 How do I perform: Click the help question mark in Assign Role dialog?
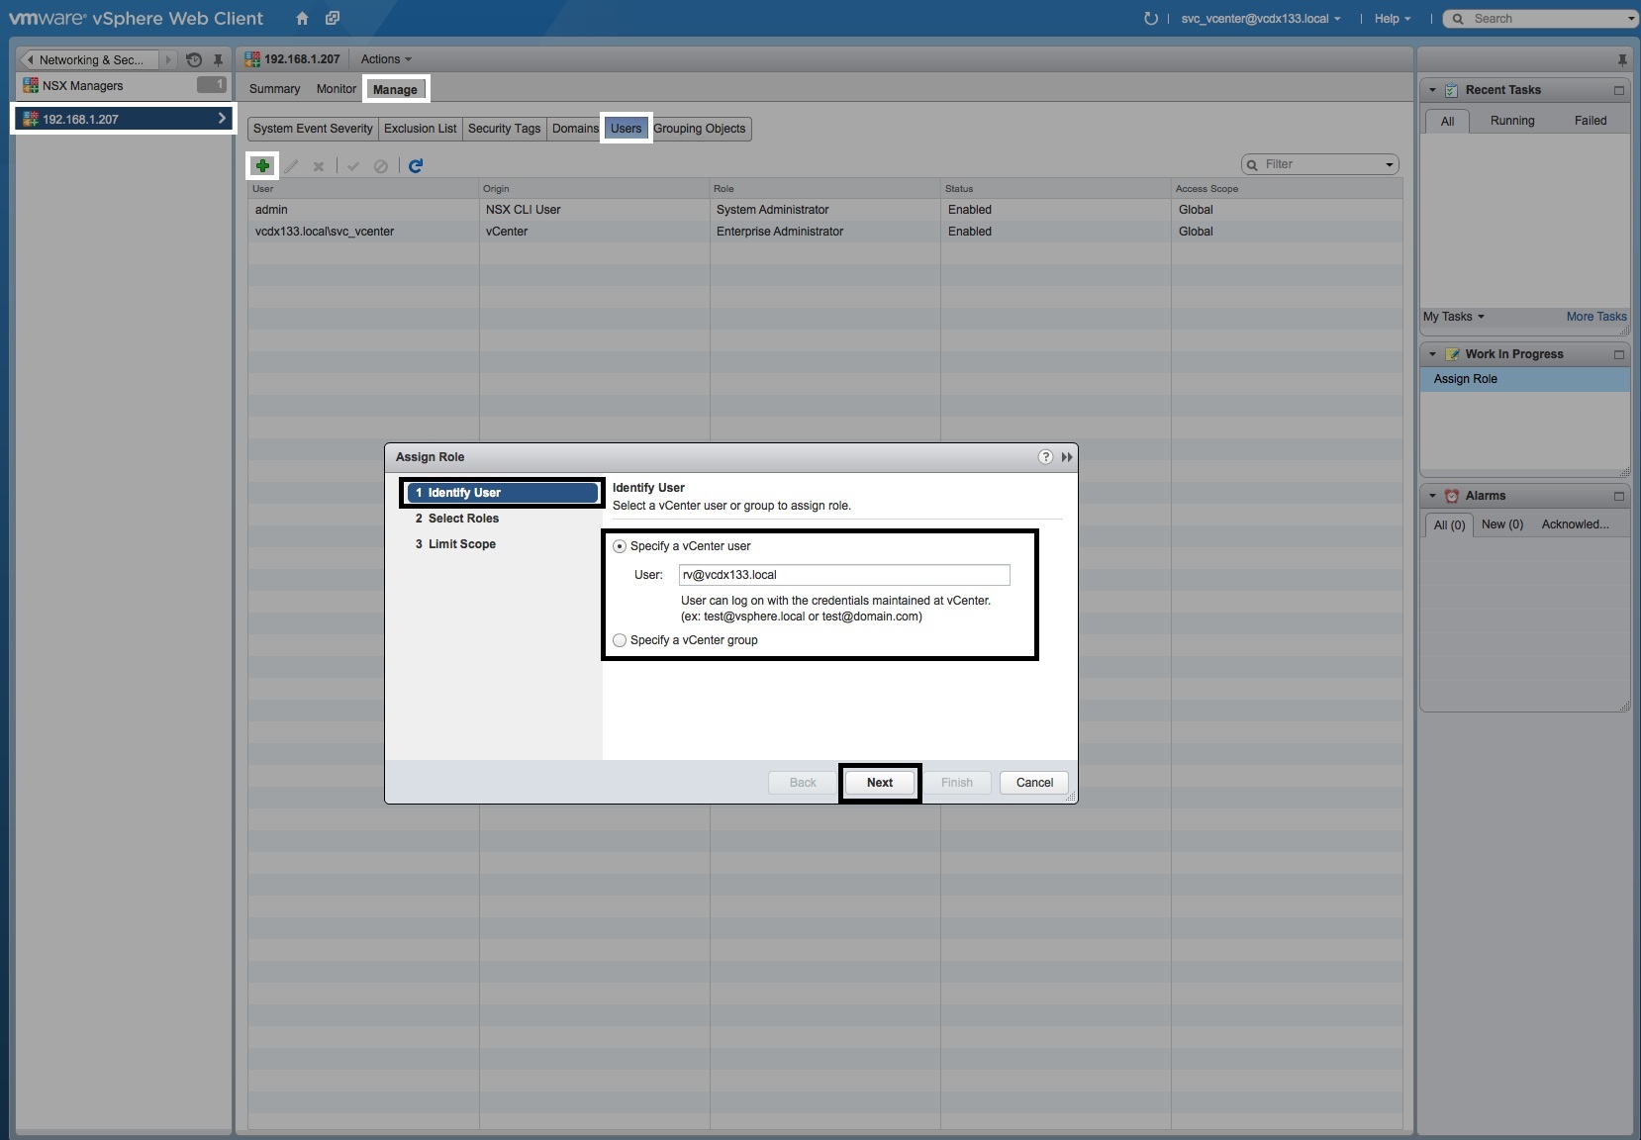[x=1045, y=456]
